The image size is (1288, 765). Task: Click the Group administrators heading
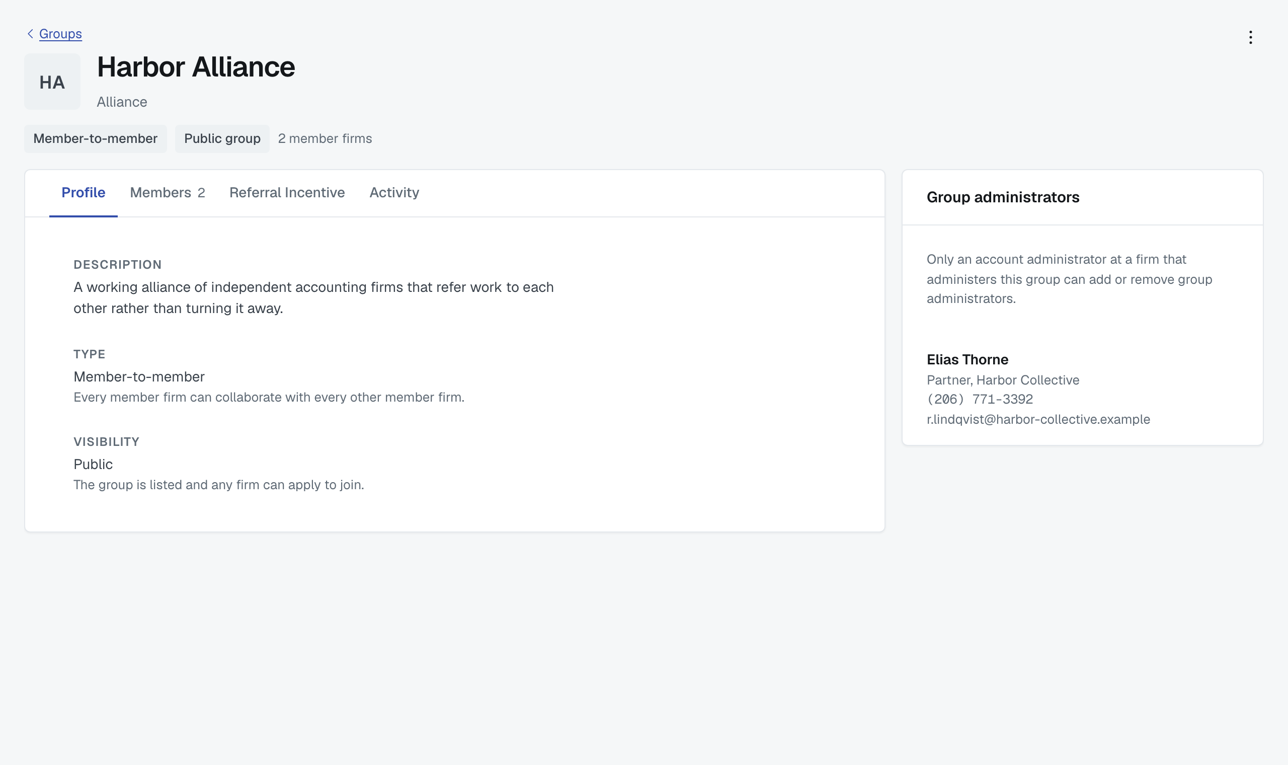coord(1003,197)
